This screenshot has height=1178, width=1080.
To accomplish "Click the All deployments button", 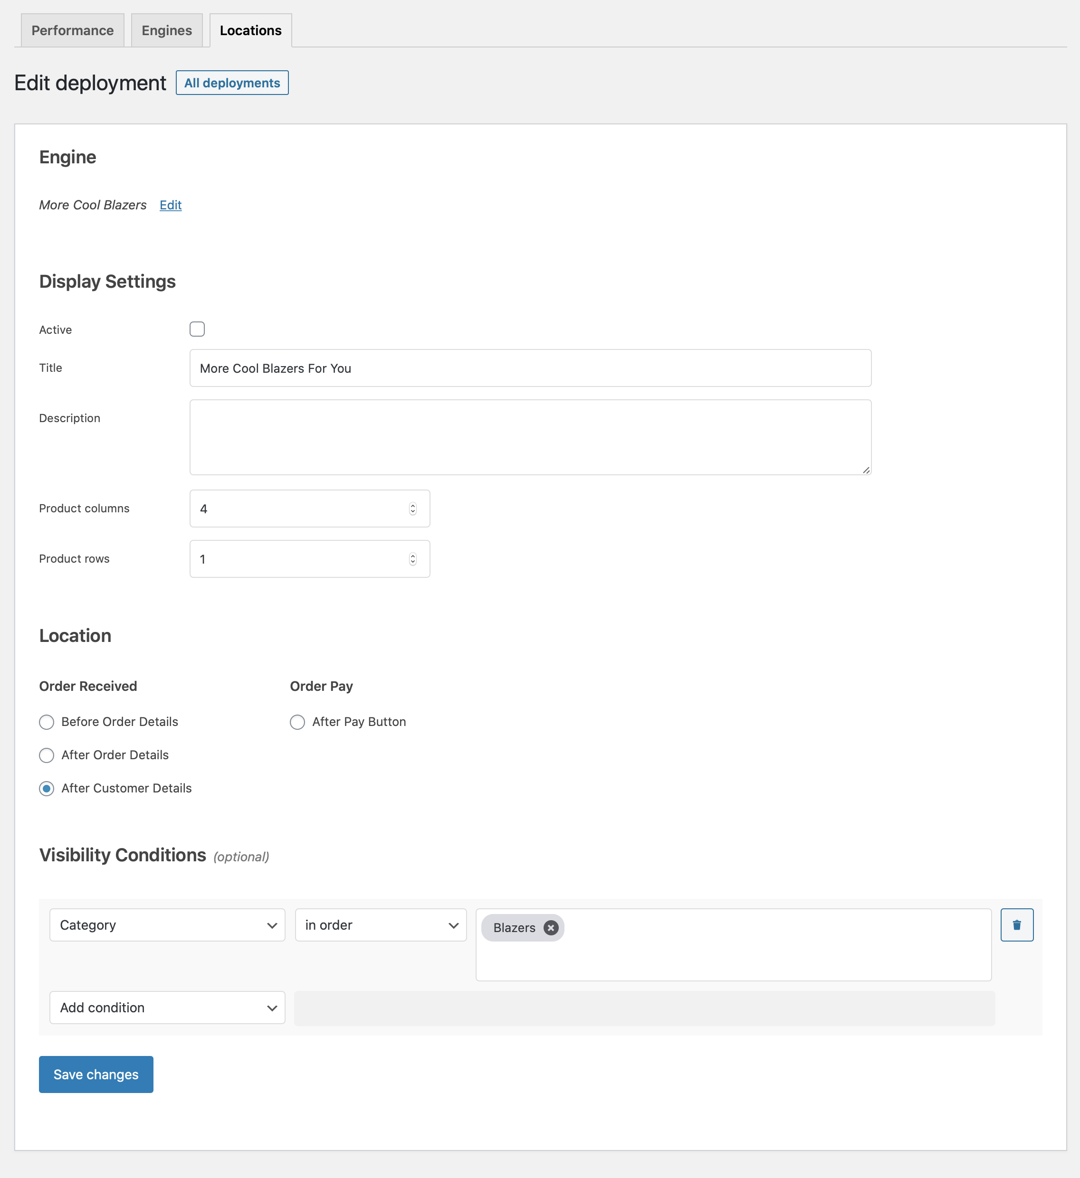I will (x=232, y=83).
